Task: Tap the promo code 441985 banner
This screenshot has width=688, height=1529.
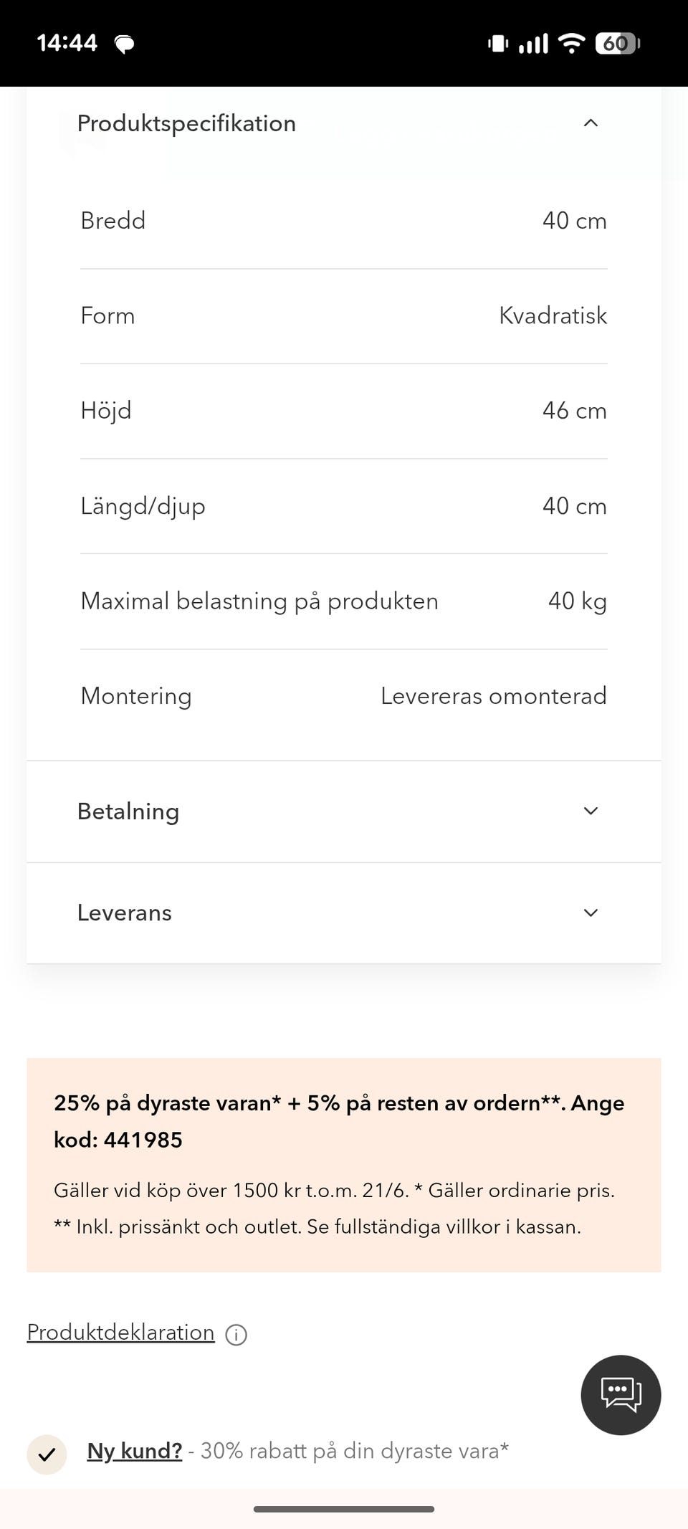Action: click(344, 1165)
